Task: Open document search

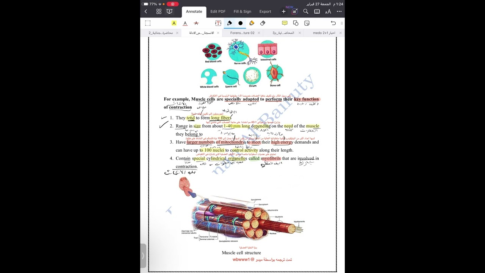Action: point(306,11)
